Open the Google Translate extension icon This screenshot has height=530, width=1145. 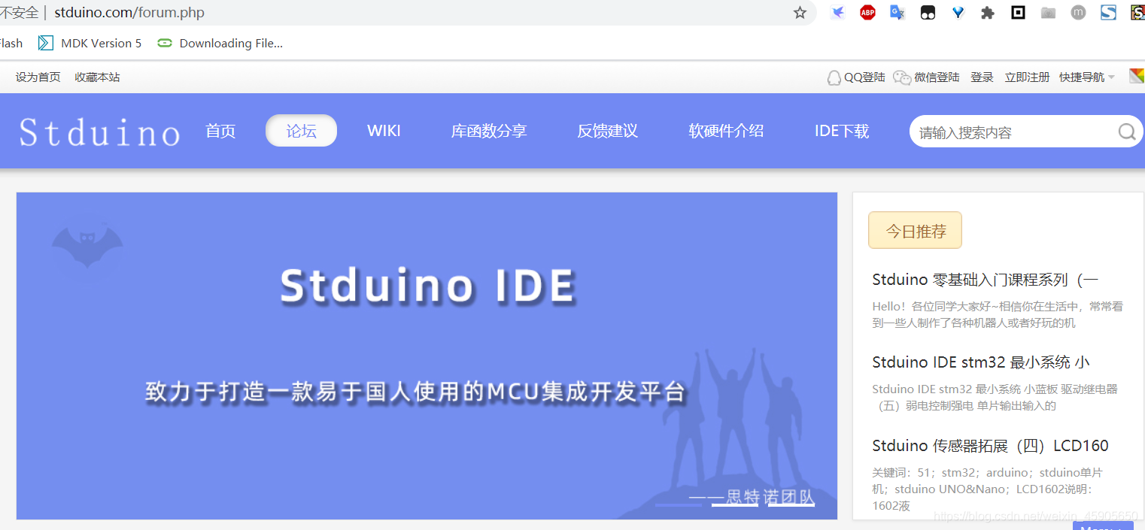pyautogui.click(x=897, y=12)
